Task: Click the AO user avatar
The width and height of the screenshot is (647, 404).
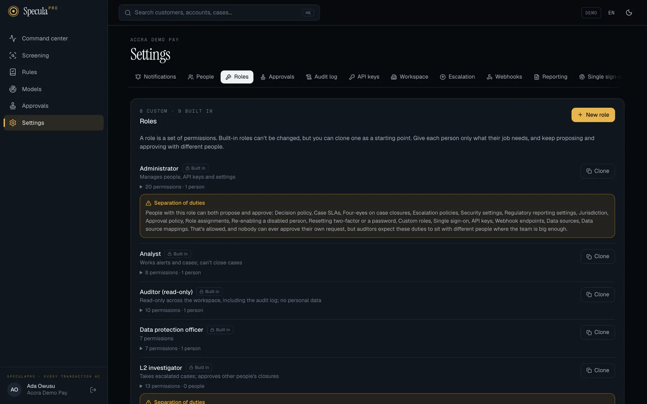Action: [x=14, y=390]
